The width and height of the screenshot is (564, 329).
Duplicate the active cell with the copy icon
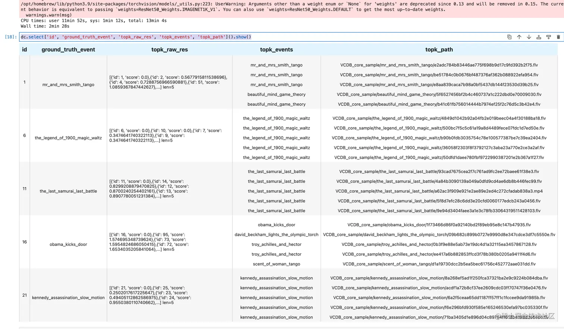coord(509,37)
